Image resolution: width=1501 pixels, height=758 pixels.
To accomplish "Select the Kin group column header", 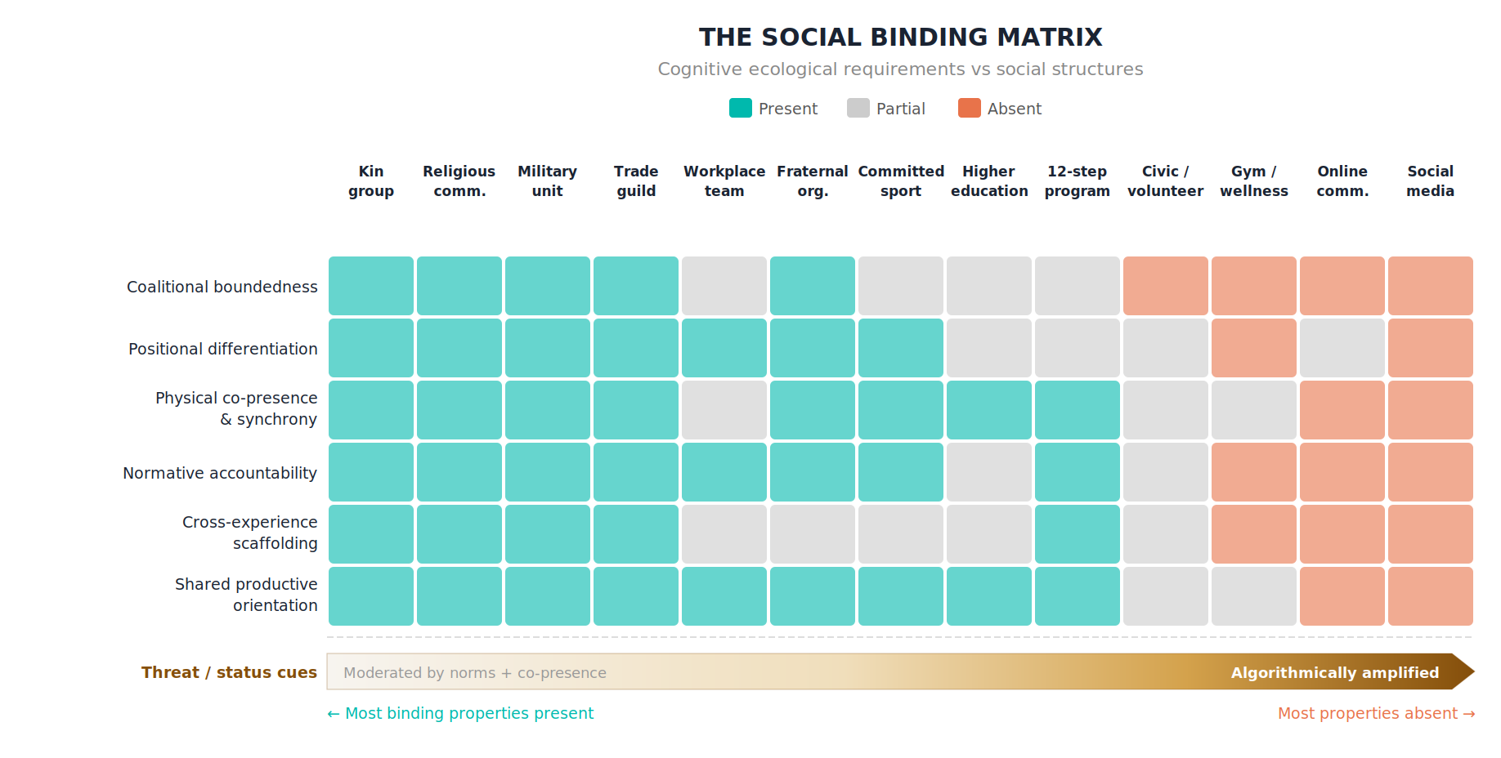I will tap(371, 181).
